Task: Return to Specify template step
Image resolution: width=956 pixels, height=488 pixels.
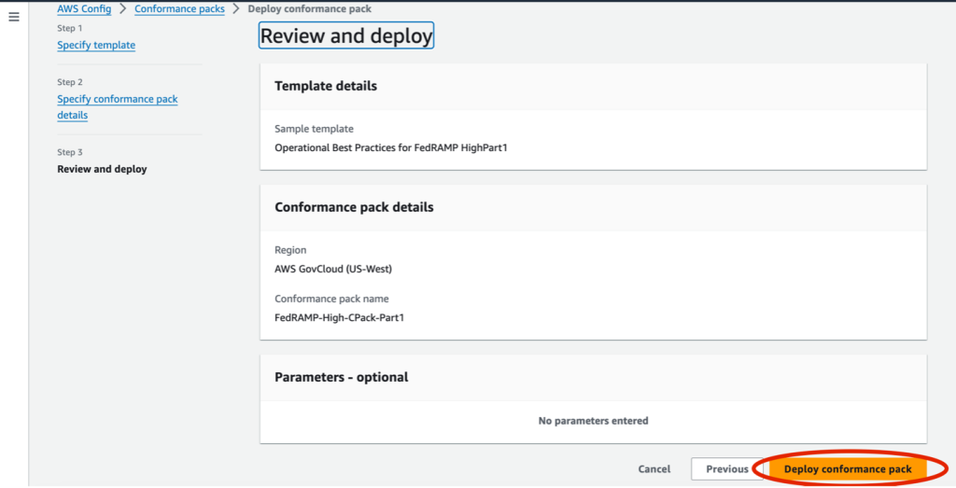Action: [x=96, y=45]
